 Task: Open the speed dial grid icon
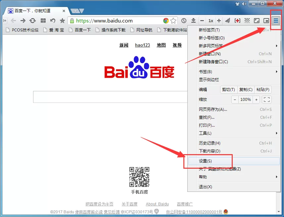pos(43,21)
